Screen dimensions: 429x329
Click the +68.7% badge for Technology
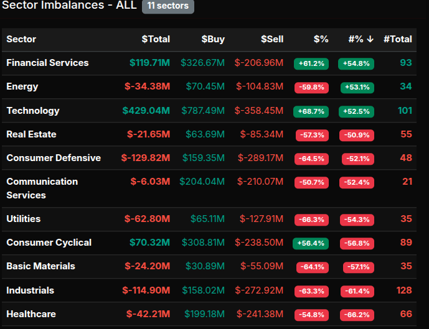311,111
